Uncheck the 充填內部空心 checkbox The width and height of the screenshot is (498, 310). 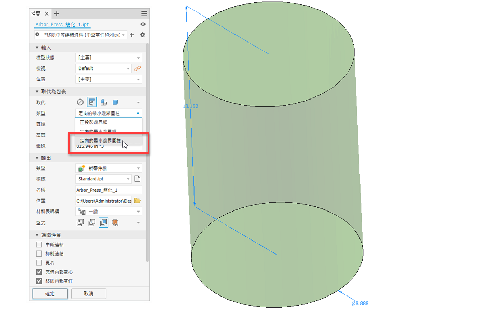39,272
